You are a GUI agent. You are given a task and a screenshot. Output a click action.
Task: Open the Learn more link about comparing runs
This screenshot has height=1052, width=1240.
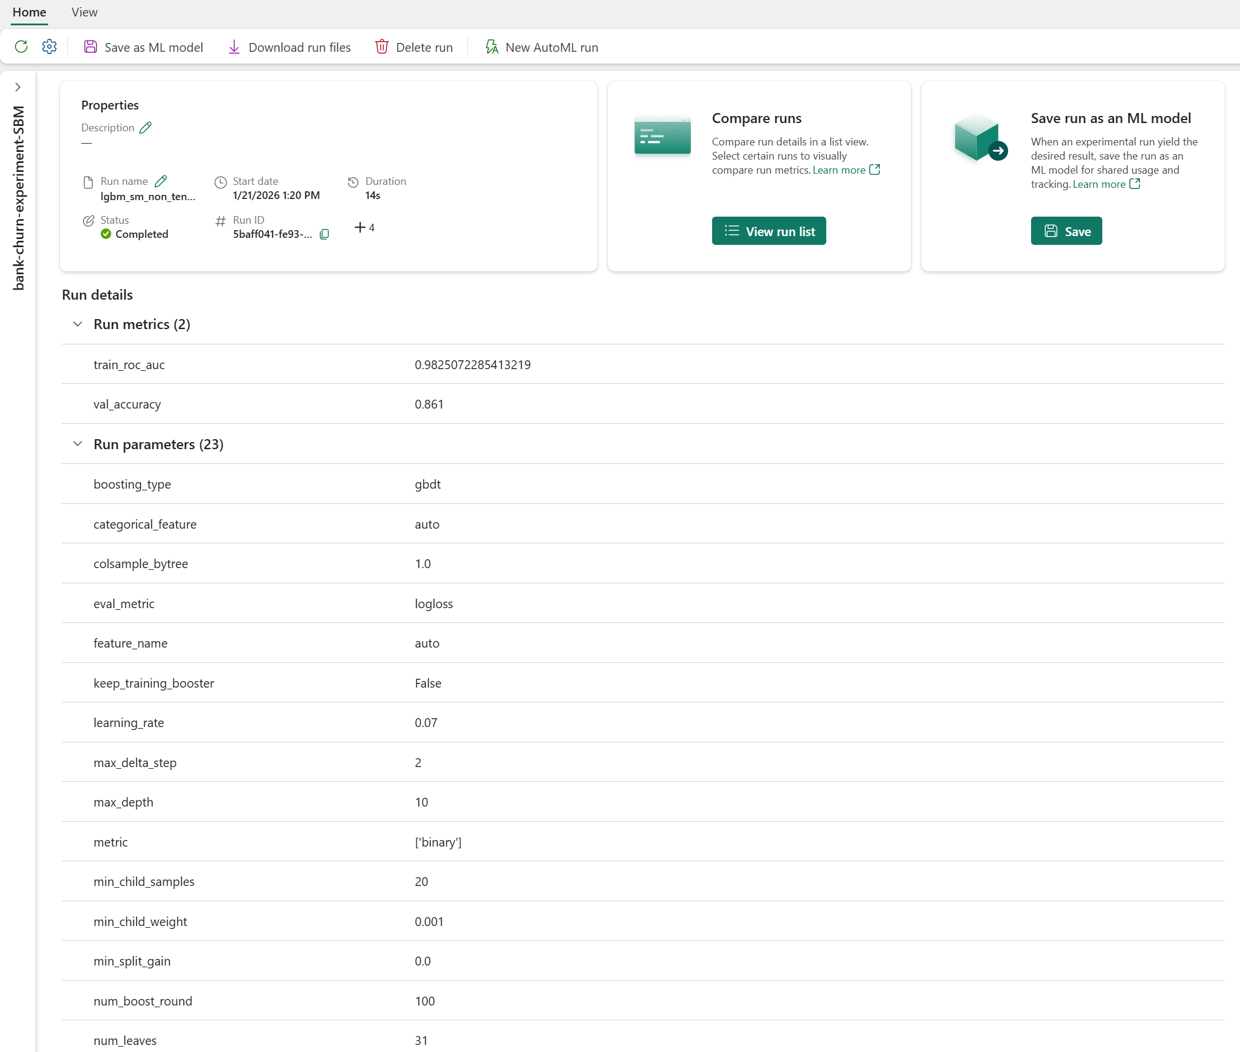[840, 170]
